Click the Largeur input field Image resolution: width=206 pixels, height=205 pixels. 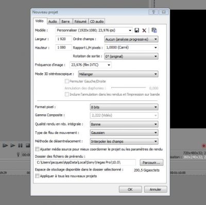pos(63,39)
